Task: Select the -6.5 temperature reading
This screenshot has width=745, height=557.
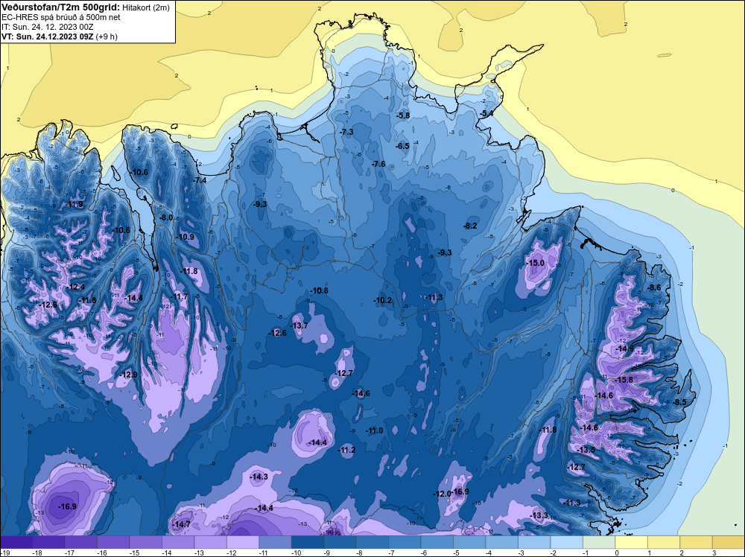Action: click(403, 146)
